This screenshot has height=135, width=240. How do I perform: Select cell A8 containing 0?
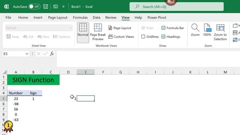[16, 114]
